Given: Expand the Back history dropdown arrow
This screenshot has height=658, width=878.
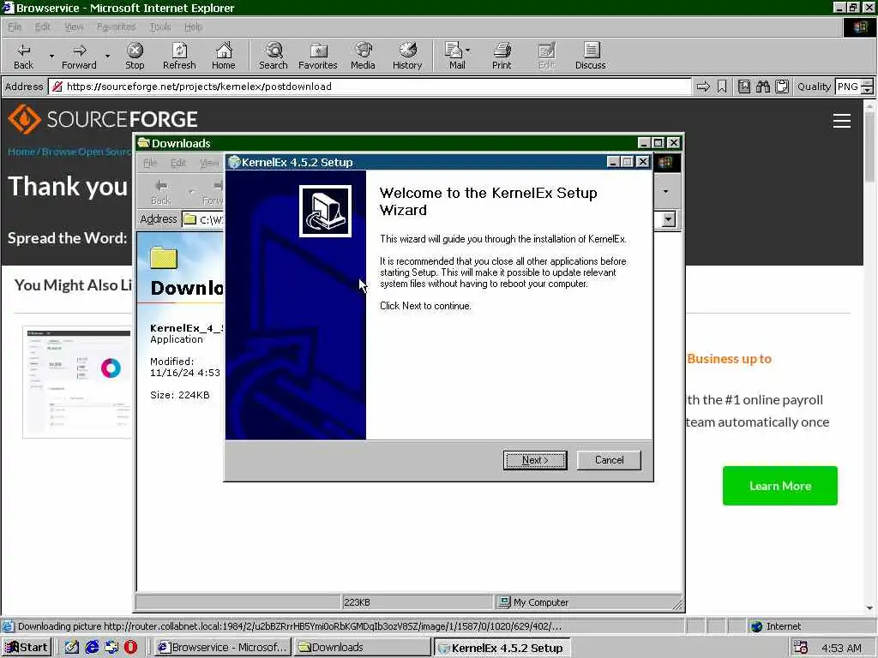Looking at the screenshot, I should [51, 57].
